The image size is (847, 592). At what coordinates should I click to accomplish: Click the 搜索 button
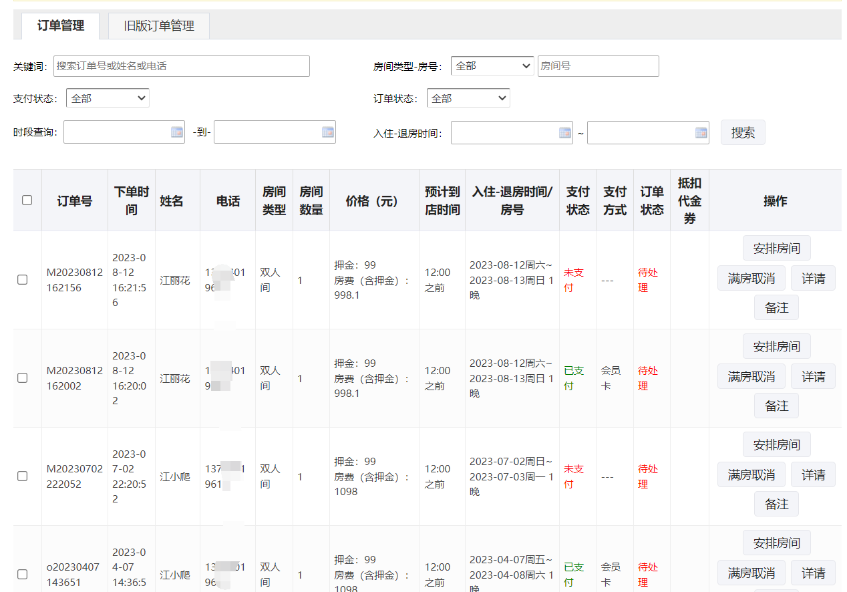point(743,132)
